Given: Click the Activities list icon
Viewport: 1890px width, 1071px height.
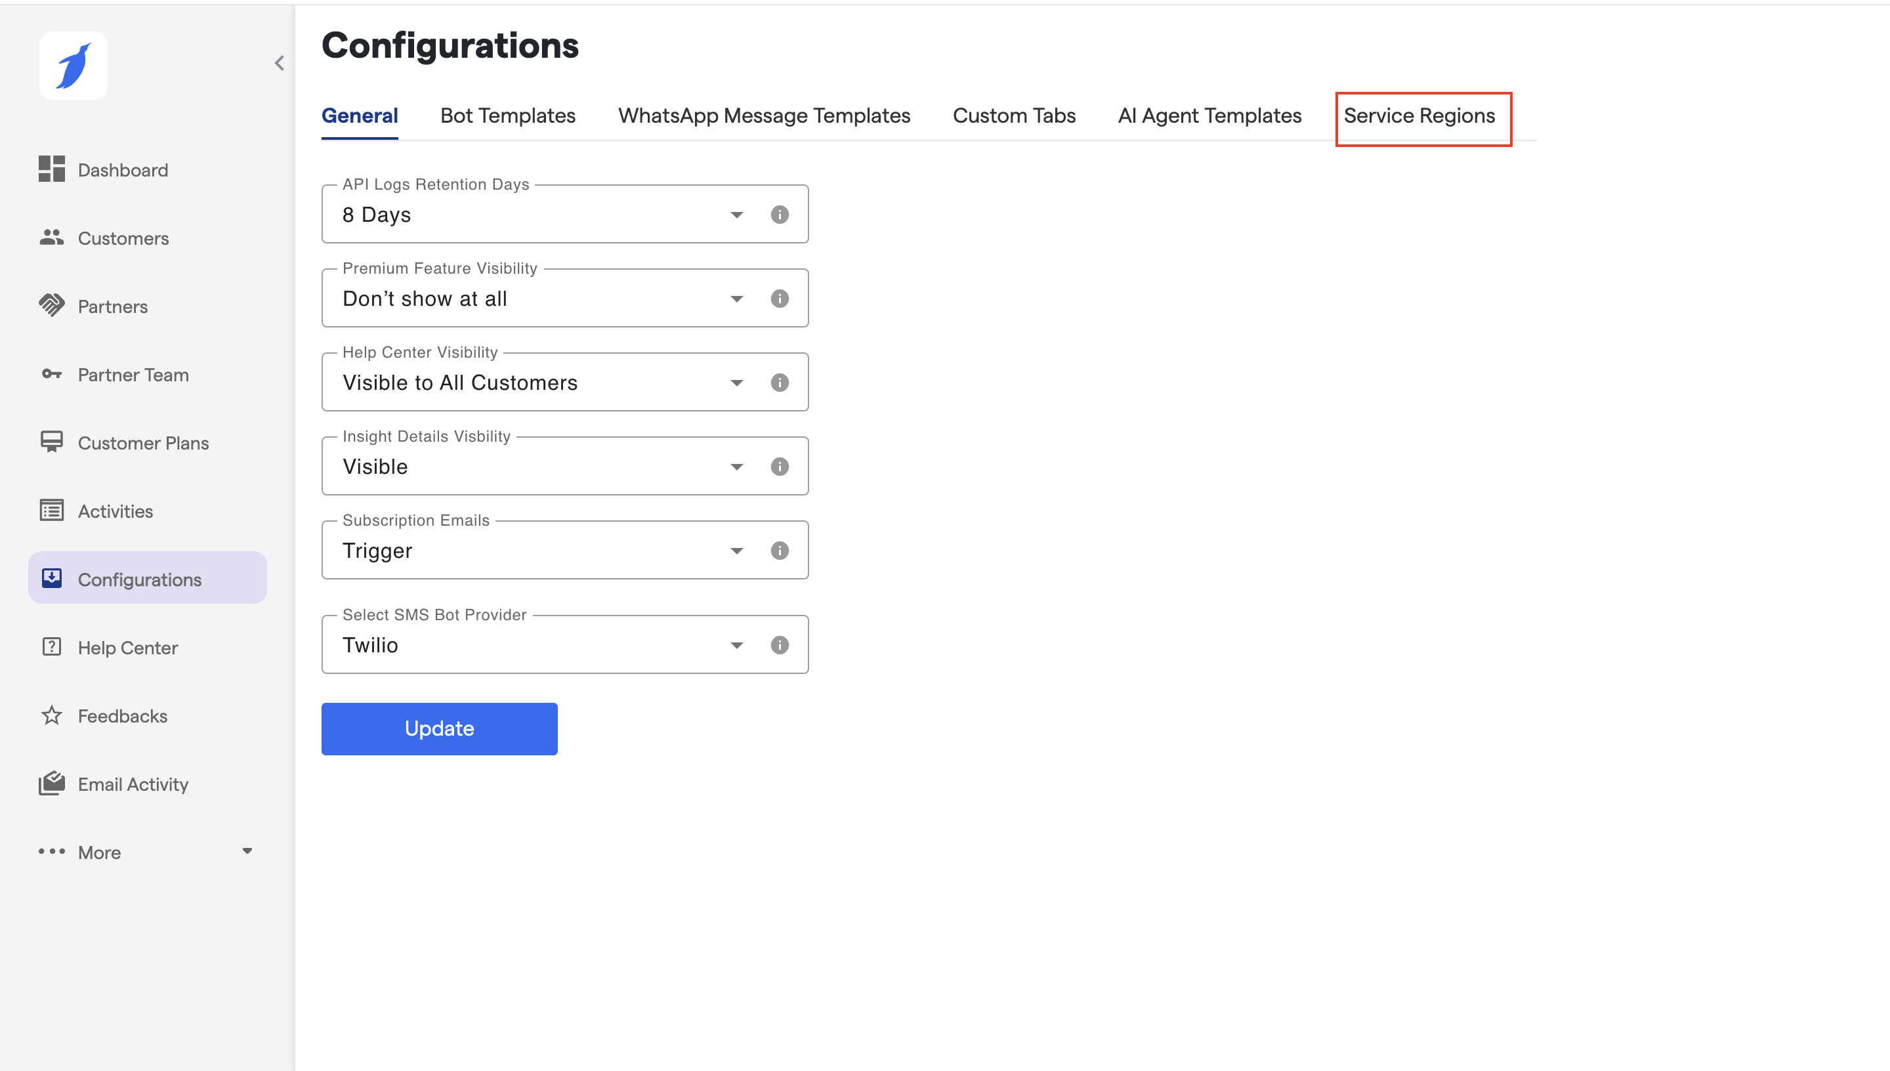Looking at the screenshot, I should click(51, 511).
